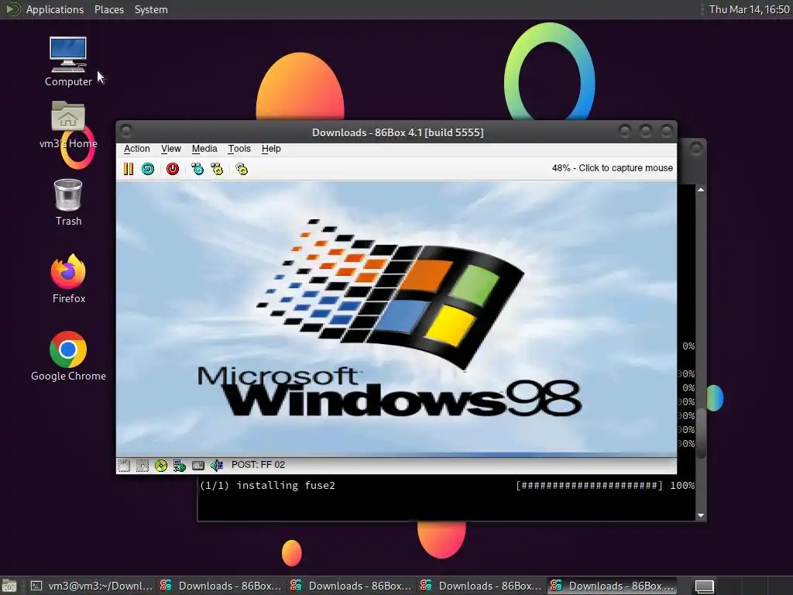The height and width of the screenshot is (595, 793).
Task: Click the show desktop icon in bottom panel
Action: [x=9, y=586]
